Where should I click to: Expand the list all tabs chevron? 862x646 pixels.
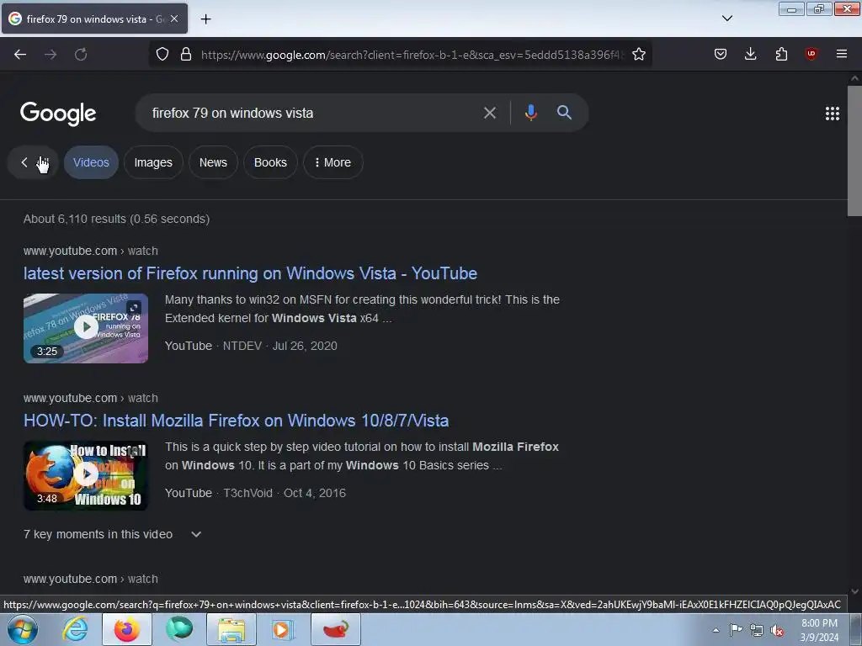727,19
